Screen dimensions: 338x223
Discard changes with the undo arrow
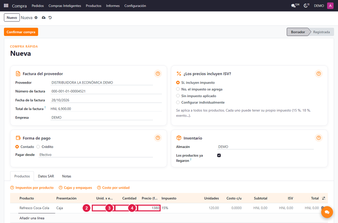tap(50, 18)
